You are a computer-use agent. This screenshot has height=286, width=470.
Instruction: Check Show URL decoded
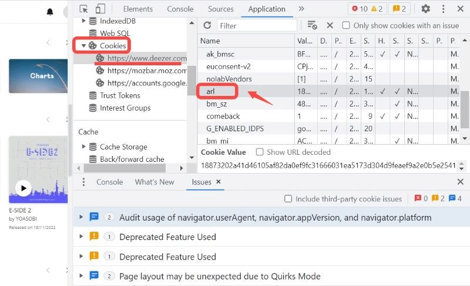click(260, 152)
